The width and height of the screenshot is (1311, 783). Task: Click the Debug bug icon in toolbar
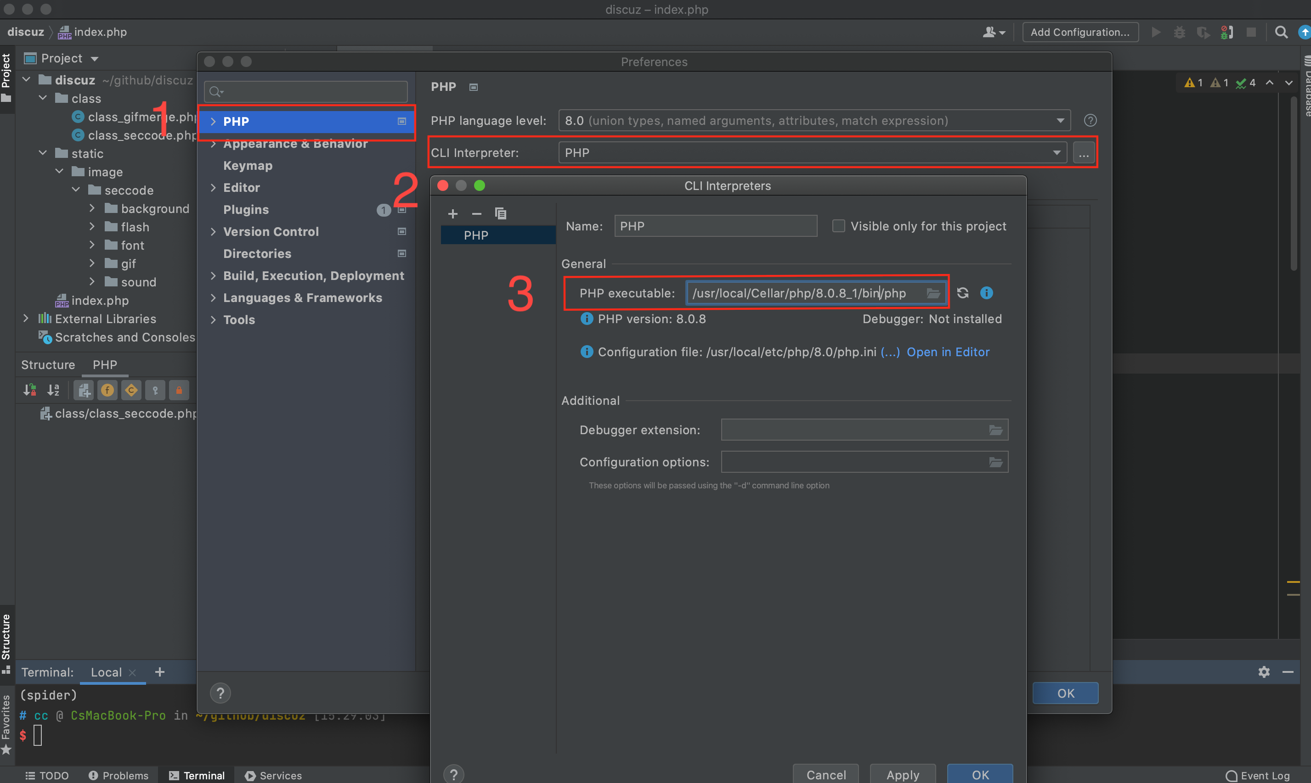point(1180,32)
